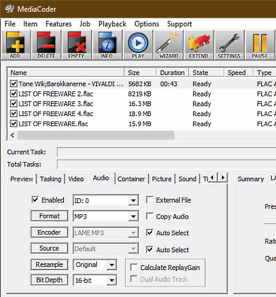Screen dimensions: 276x297
Task: Click the Source button
Action: coord(50,248)
